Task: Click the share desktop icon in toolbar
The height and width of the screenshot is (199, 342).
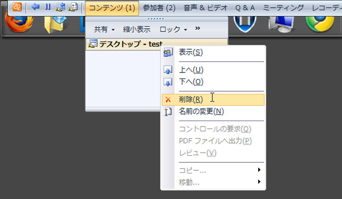Action: pos(60,7)
